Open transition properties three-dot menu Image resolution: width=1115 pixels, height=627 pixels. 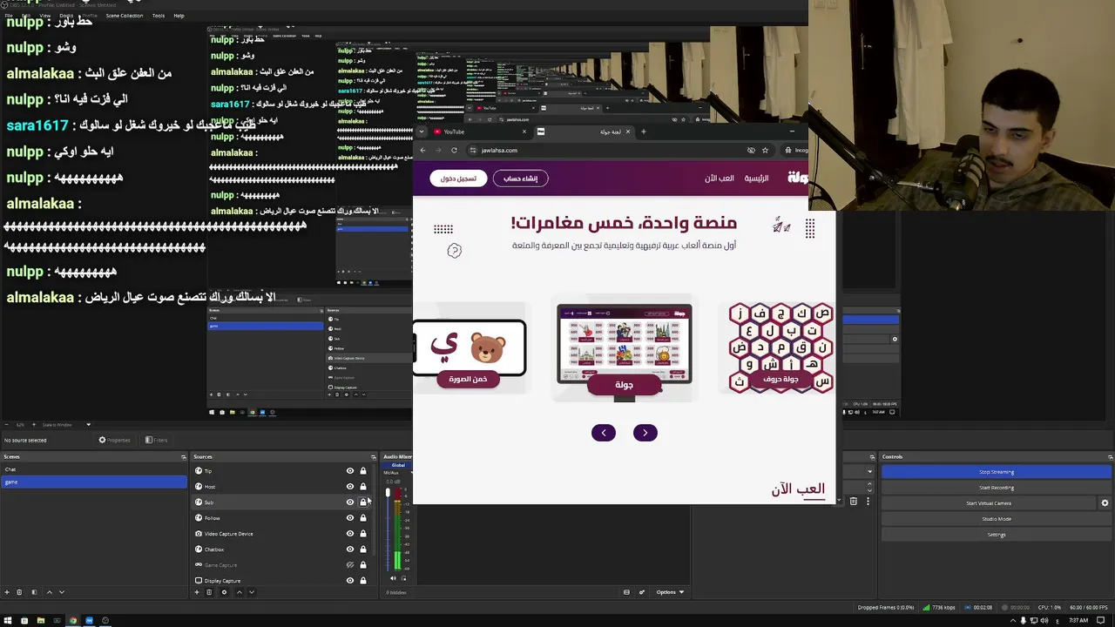(x=868, y=501)
